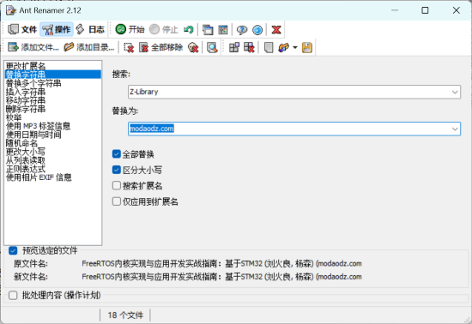Image resolution: width=472 pixels, height=324 pixels.
Task: Select 替换多个字符串 in the actions list
Action: tap(52, 83)
